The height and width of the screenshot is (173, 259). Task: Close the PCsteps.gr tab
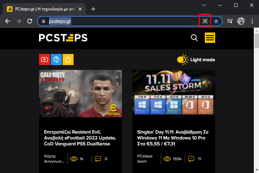(x=80, y=9)
